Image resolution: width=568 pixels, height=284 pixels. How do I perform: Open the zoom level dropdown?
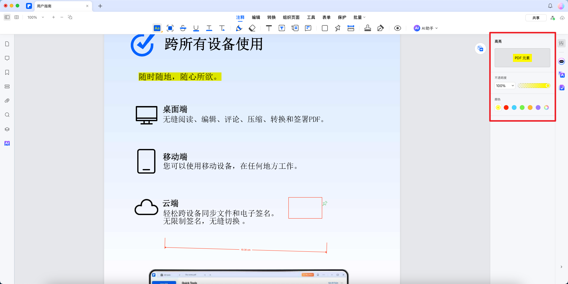43,17
